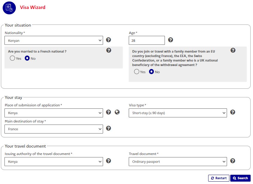Open help icon next to Age field

pyautogui.click(x=171, y=40)
